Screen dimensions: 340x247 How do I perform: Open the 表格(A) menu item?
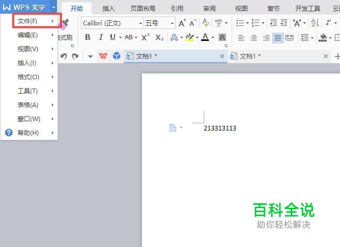29,105
